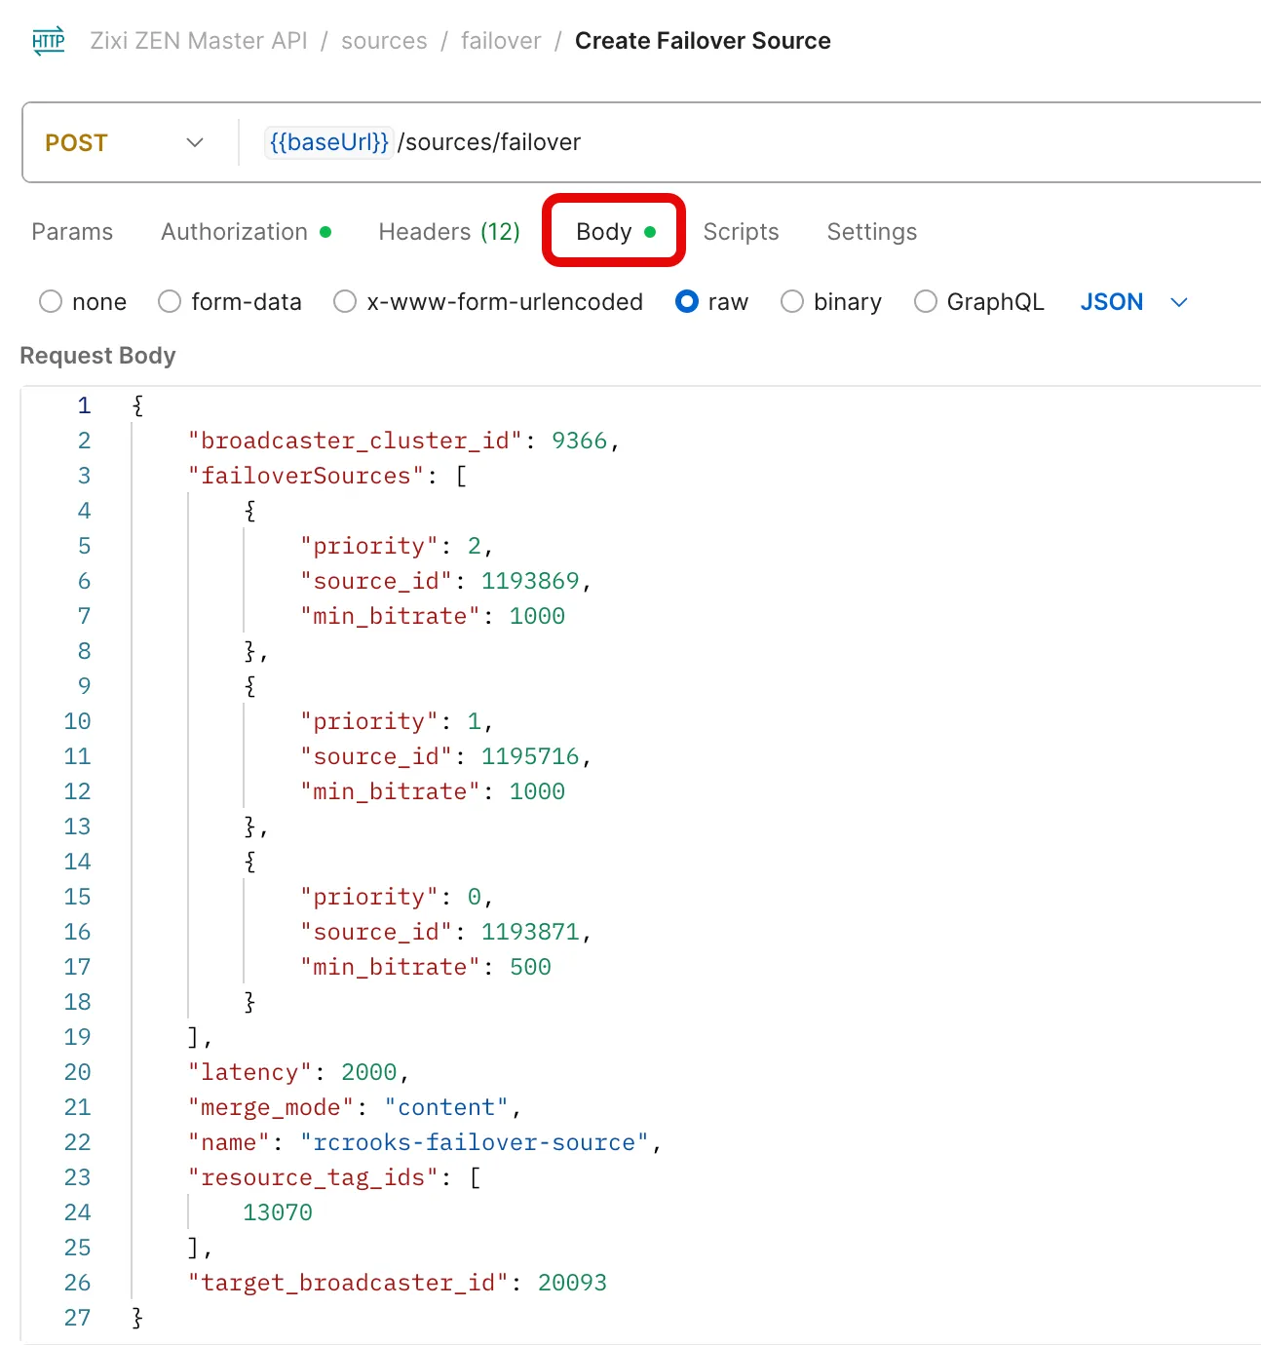1261x1345 pixels.
Task: Click the "failoverSources" key
Action: coord(306,476)
